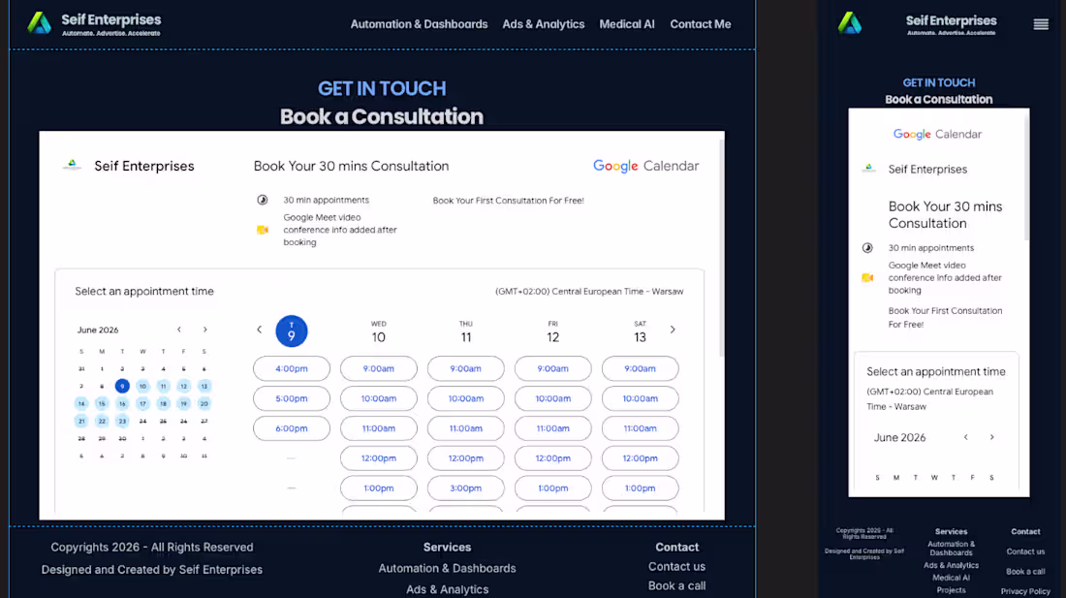Open Book a call footer link
Screen dimensions: 1066x598
pos(677,585)
